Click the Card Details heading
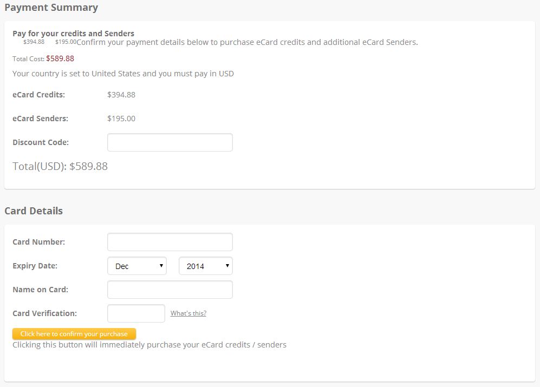 pos(34,211)
